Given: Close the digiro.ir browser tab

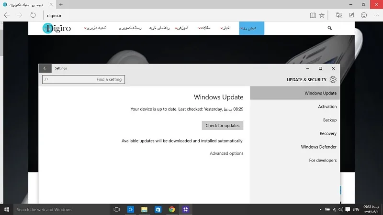Looking at the screenshot, I should coord(51,4).
